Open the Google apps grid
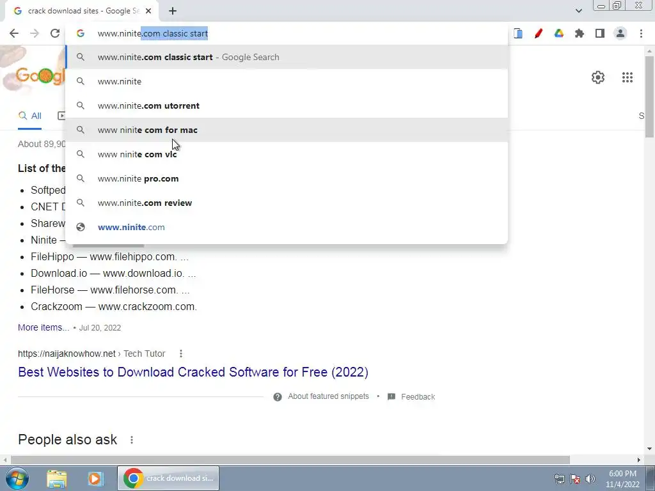 [627, 77]
